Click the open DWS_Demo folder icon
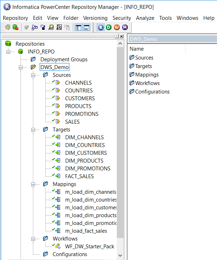 pyautogui.click(x=33, y=67)
